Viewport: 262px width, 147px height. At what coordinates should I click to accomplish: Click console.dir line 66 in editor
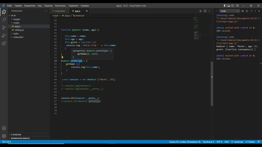tap(80, 98)
